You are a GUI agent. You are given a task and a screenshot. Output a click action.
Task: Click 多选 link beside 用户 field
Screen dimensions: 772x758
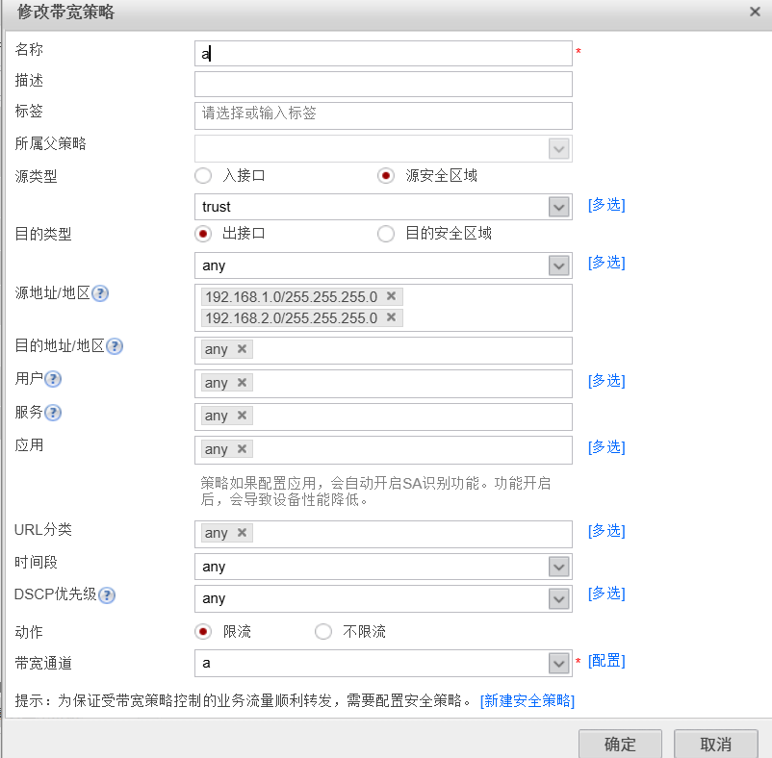click(x=606, y=381)
